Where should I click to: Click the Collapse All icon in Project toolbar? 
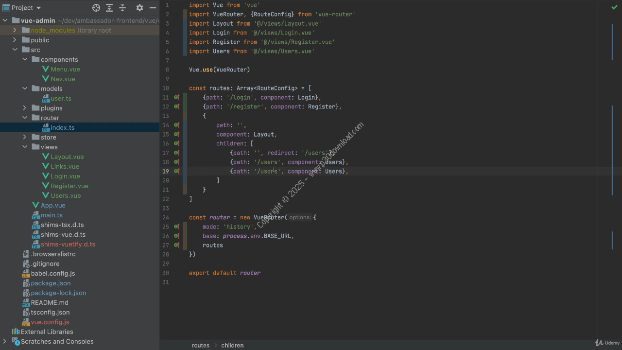click(x=122, y=8)
